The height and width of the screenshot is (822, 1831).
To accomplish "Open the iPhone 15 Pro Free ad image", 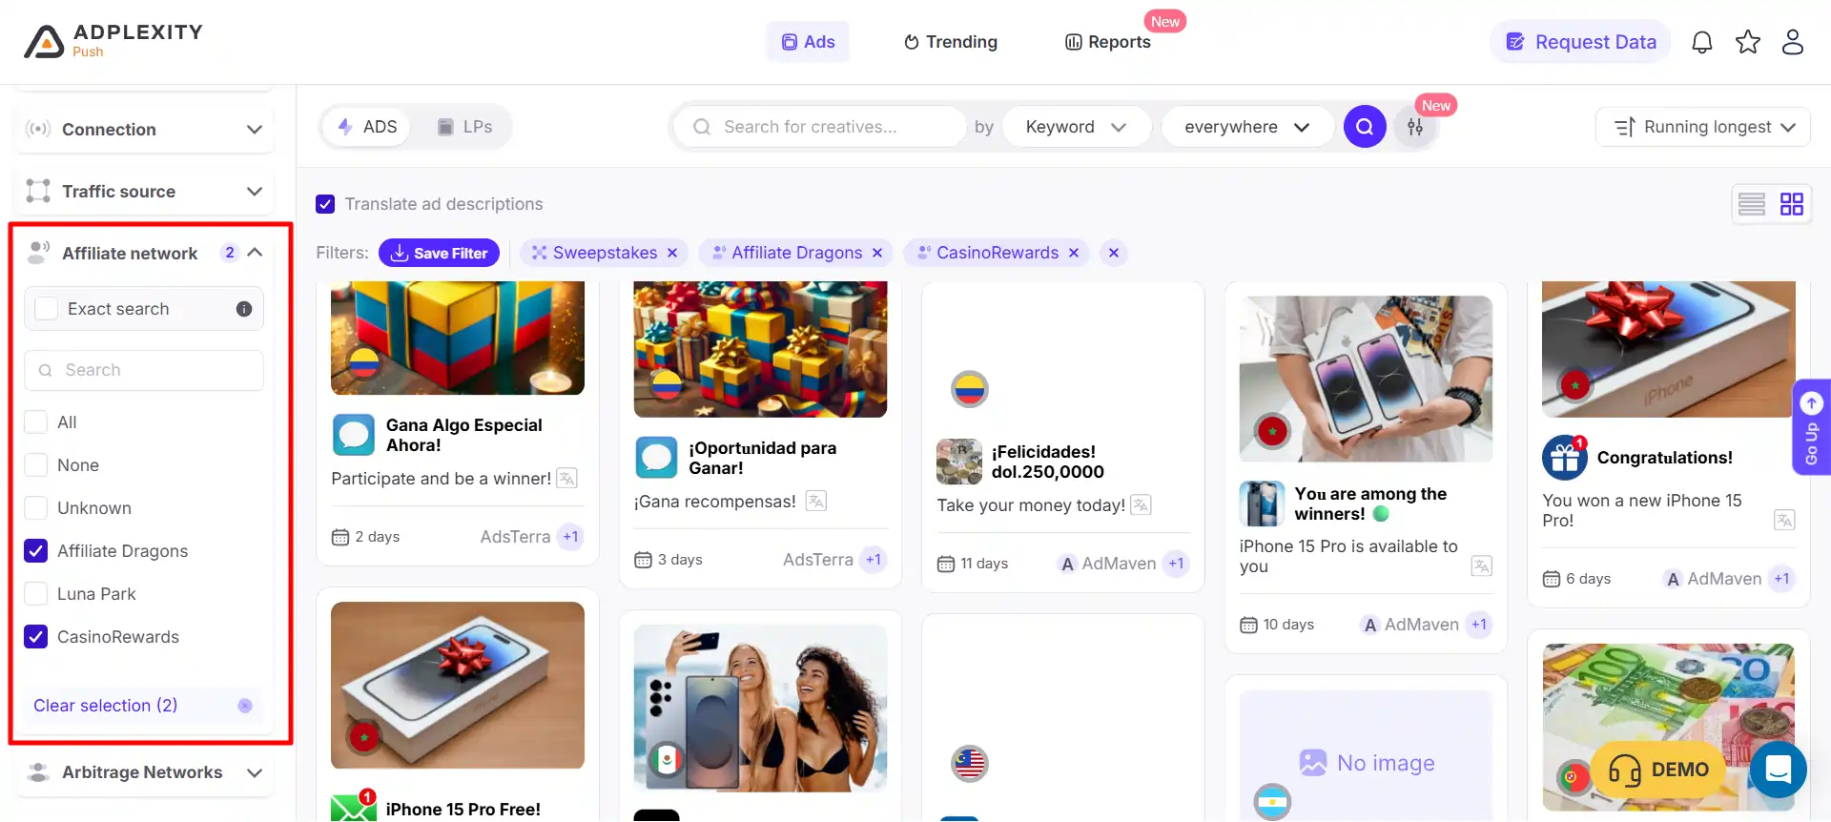I will click(458, 685).
